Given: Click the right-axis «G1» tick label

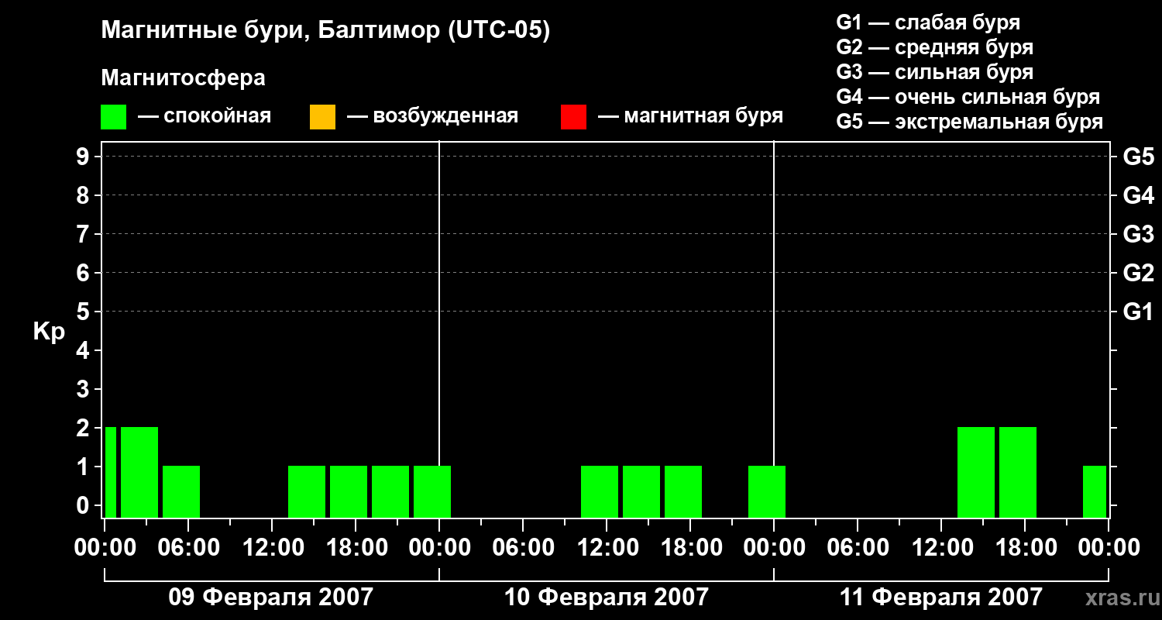Looking at the screenshot, I should 1138,312.
